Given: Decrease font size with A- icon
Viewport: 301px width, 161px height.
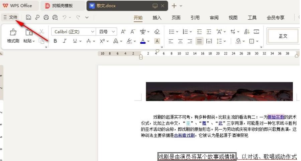Looking at the screenshot, I should click(x=133, y=32).
